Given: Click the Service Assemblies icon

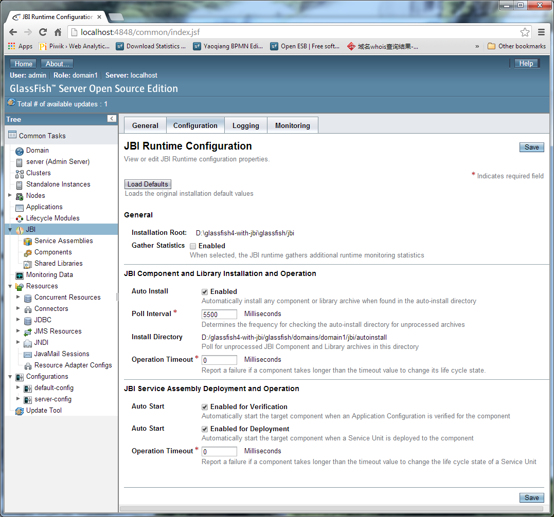Looking at the screenshot, I should click(x=28, y=242).
